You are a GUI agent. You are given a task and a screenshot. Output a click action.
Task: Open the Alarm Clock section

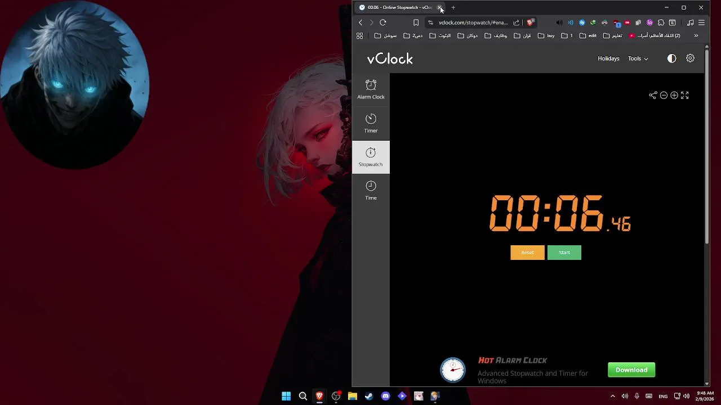(x=371, y=90)
